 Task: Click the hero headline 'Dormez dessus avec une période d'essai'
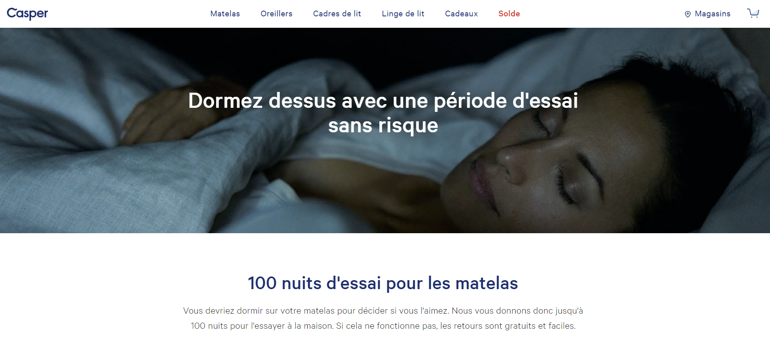[383, 100]
